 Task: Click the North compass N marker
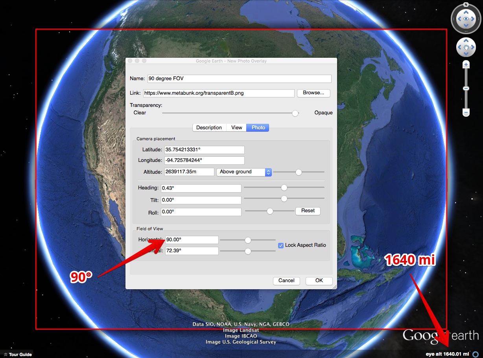(x=466, y=5)
